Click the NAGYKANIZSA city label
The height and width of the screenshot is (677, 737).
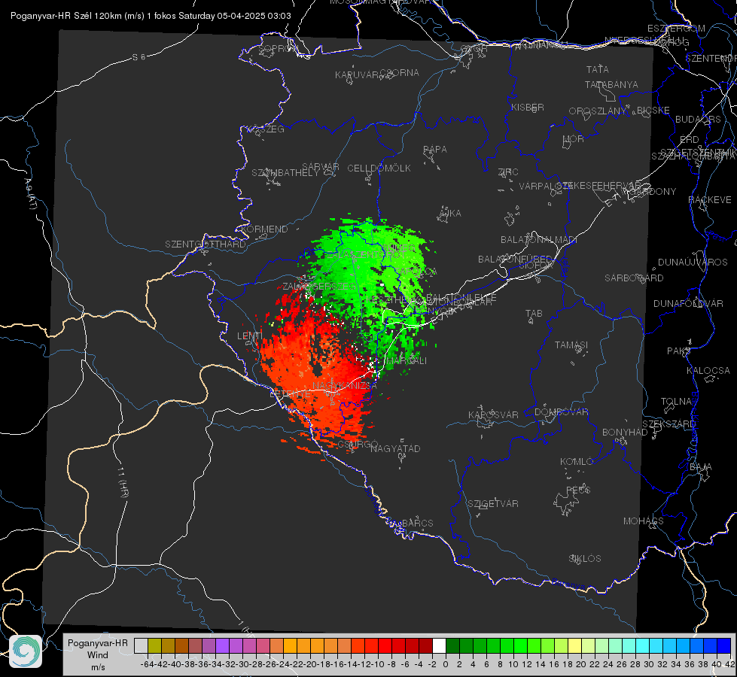click(345, 385)
